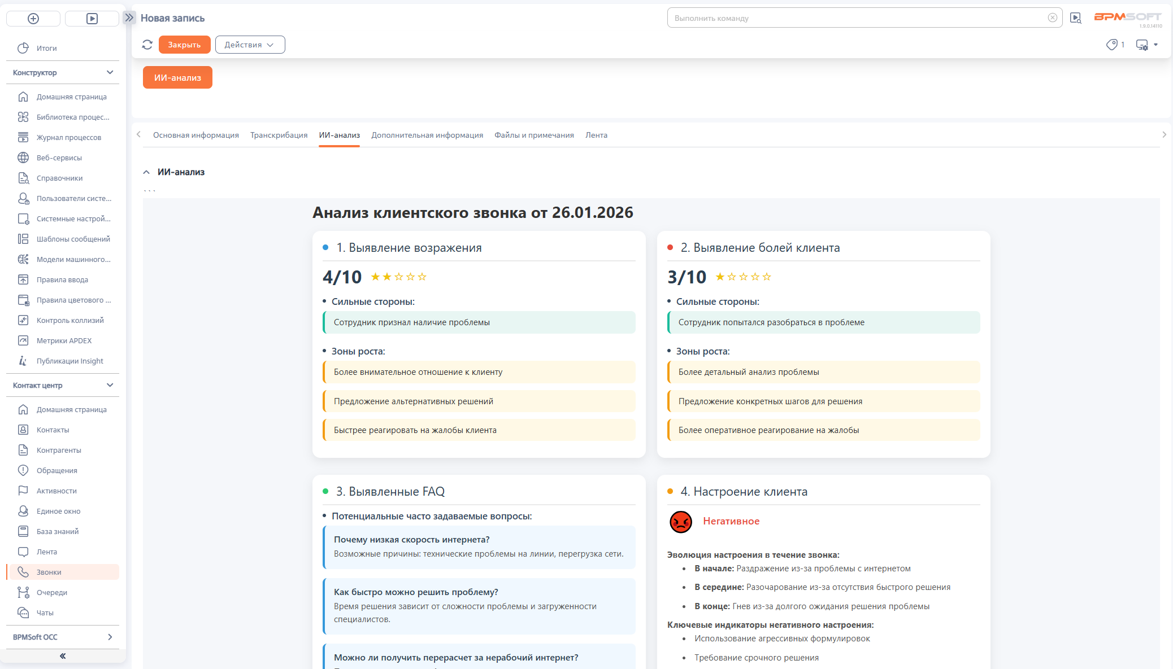Select Метрики APDEX in the sidebar

pos(64,340)
